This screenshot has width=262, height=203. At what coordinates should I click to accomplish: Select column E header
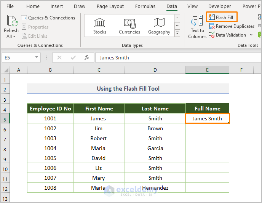(207, 70)
